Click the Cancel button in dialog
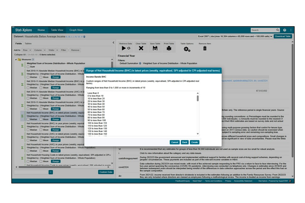Screen dimensions: 305x203 [x=174, y=142]
